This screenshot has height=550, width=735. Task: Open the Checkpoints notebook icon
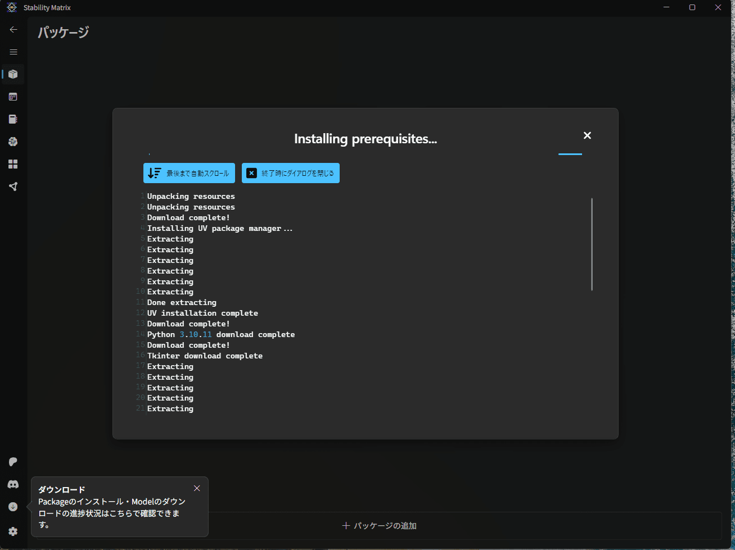(x=13, y=119)
